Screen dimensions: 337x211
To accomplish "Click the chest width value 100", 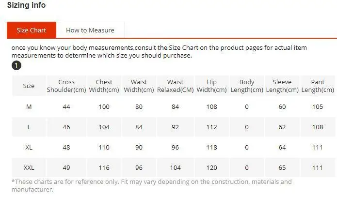I will 104,106.
